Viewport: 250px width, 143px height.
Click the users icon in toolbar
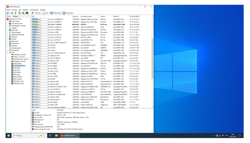pyautogui.click(x=23, y=13)
